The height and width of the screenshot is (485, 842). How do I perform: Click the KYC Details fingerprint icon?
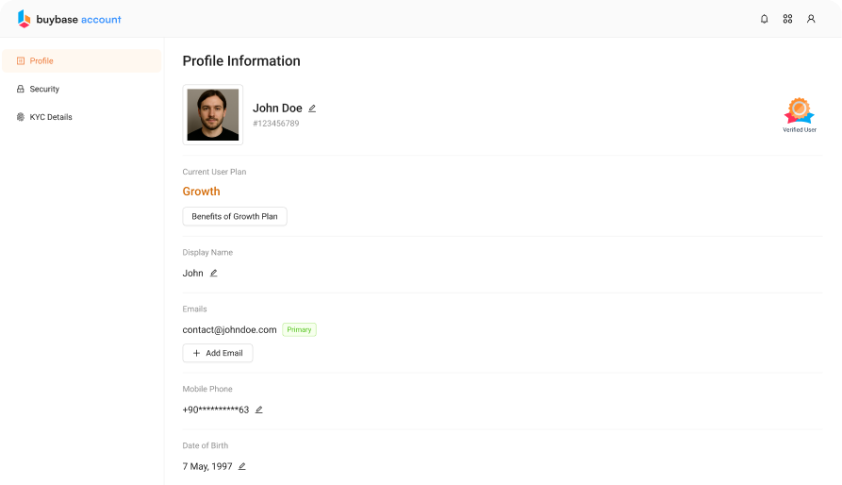[21, 117]
